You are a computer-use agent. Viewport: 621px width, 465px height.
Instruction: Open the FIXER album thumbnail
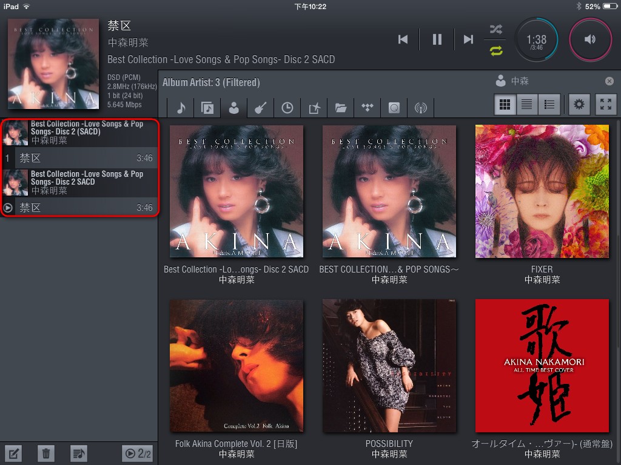pyautogui.click(x=542, y=191)
